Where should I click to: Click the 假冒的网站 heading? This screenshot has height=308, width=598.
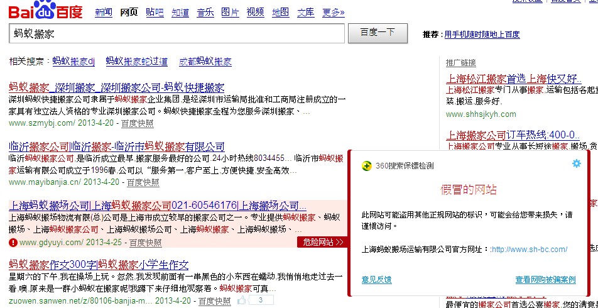coord(469,190)
